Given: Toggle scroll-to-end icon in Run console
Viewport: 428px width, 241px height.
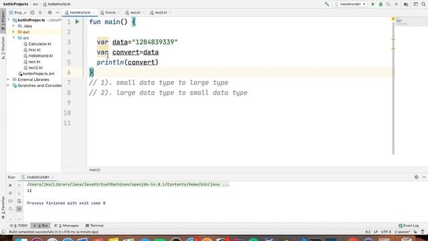Looking at the screenshot, I should coord(19,209).
